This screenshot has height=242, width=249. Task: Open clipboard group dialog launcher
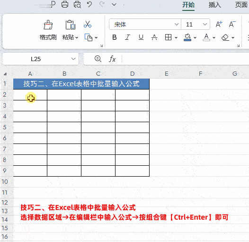tap(101, 46)
